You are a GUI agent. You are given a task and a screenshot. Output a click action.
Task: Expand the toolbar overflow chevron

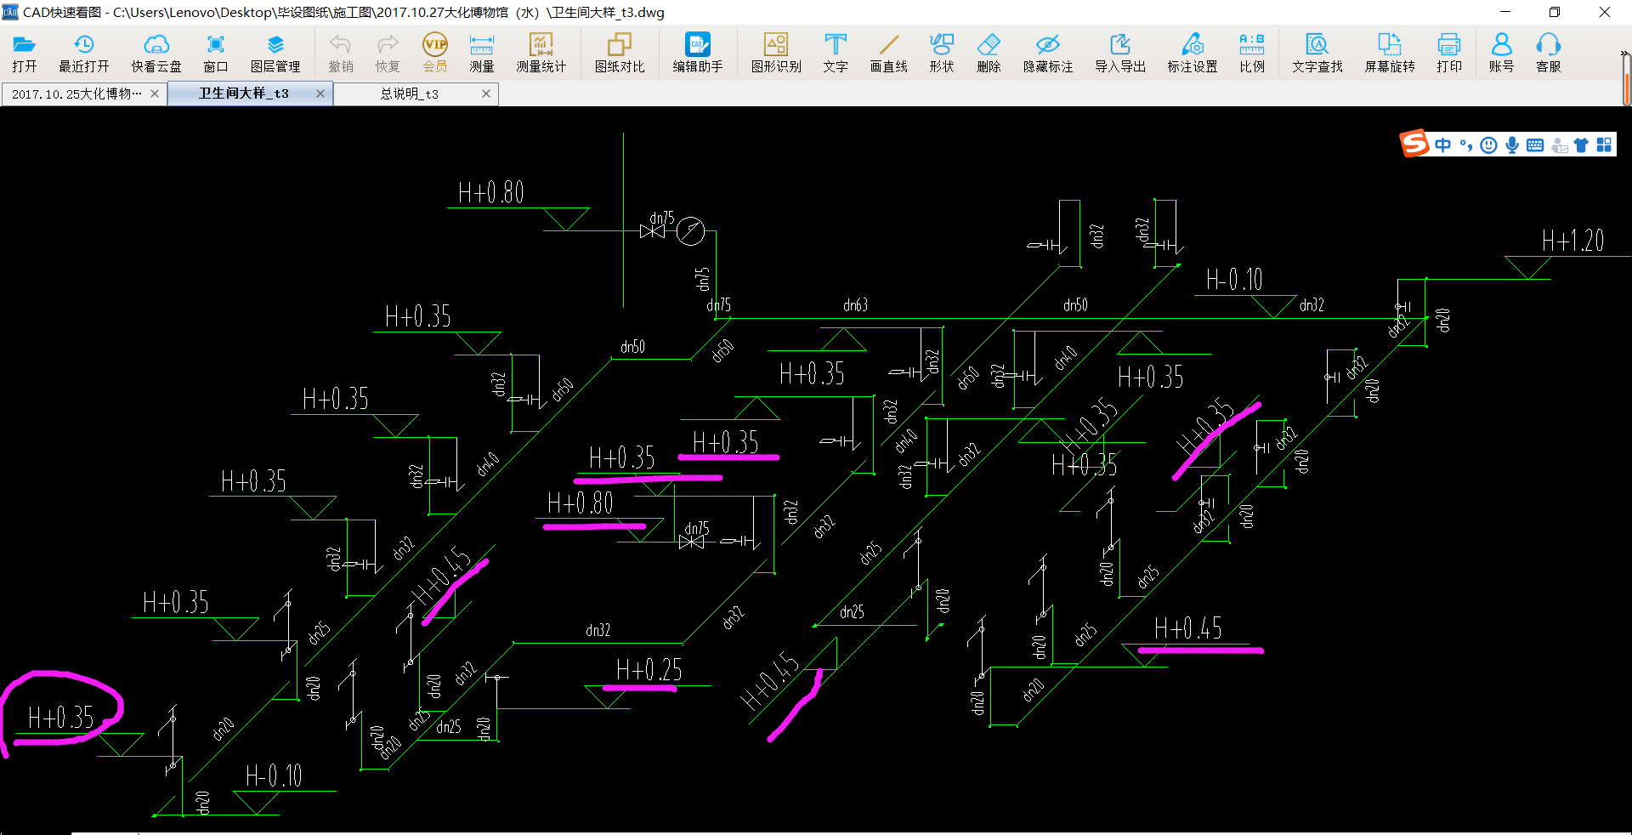coord(1624,54)
